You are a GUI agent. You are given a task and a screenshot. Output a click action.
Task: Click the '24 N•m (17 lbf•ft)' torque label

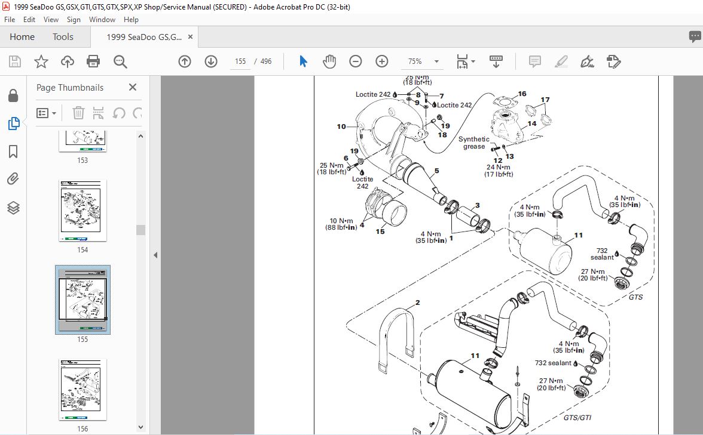(499, 171)
